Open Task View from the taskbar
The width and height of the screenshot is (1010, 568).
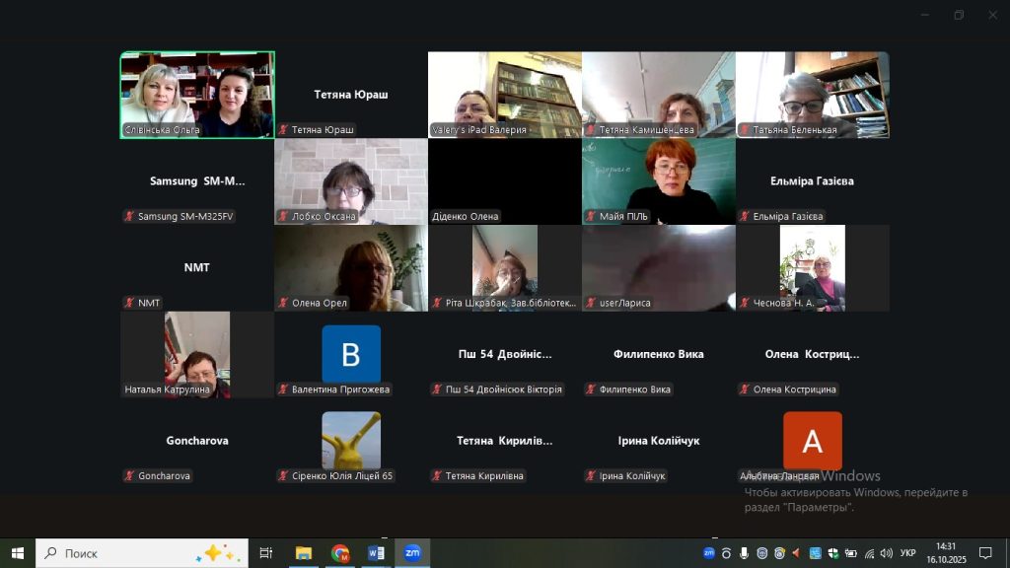[x=265, y=553]
